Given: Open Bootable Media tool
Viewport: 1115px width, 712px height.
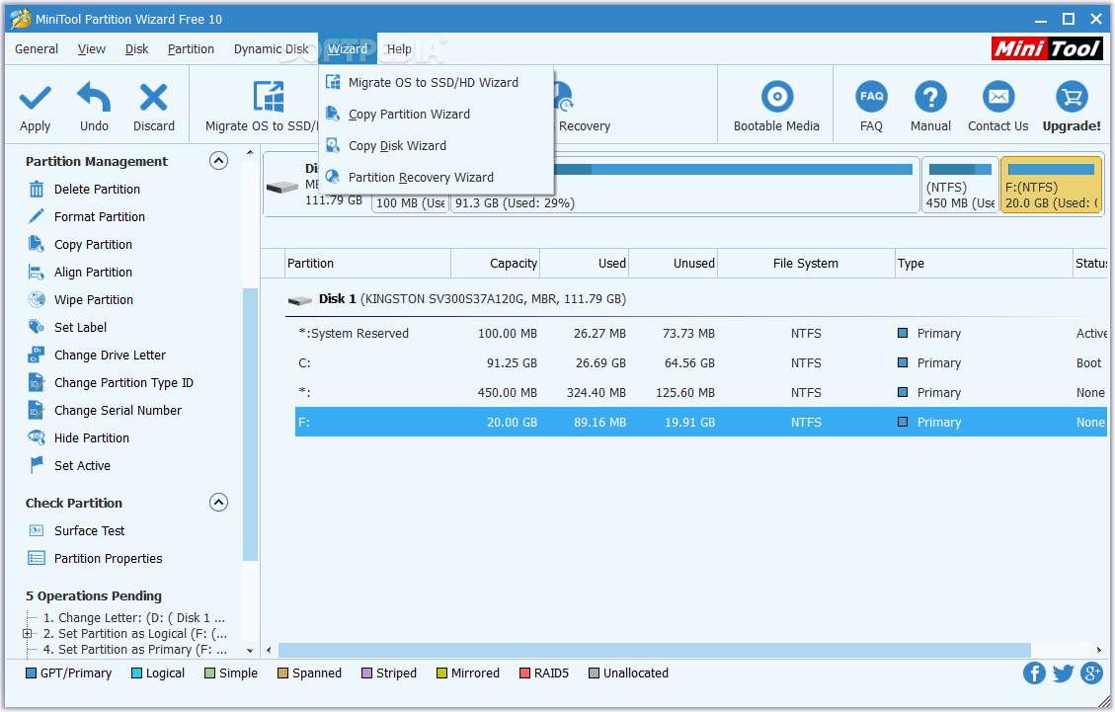Looking at the screenshot, I should pos(776,97).
